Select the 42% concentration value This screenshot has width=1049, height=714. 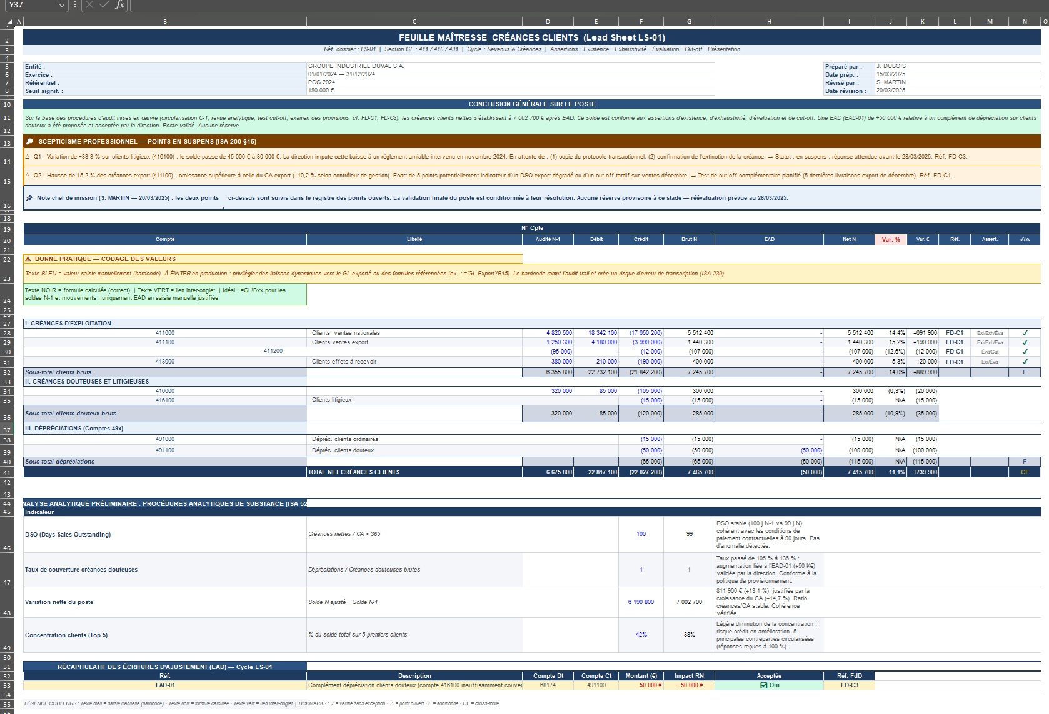tap(641, 635)
